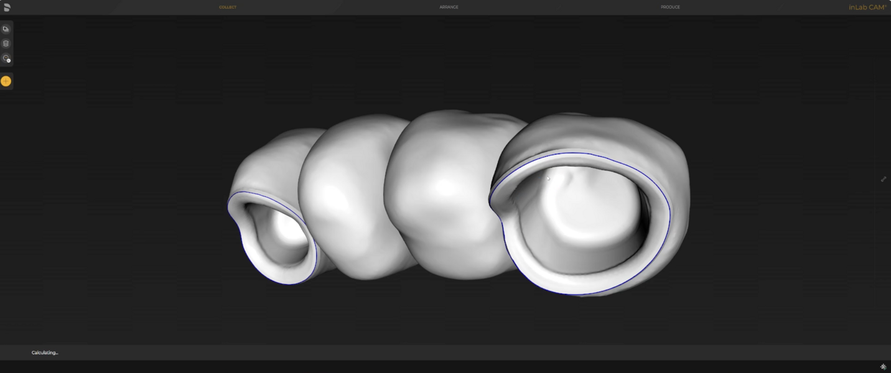Click the Calculating status message

pos(45,352)
